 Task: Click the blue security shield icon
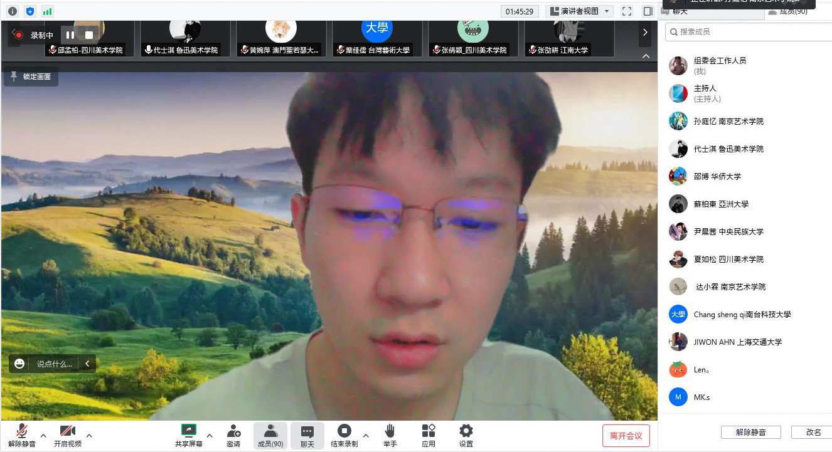click(x=30, y=11)
